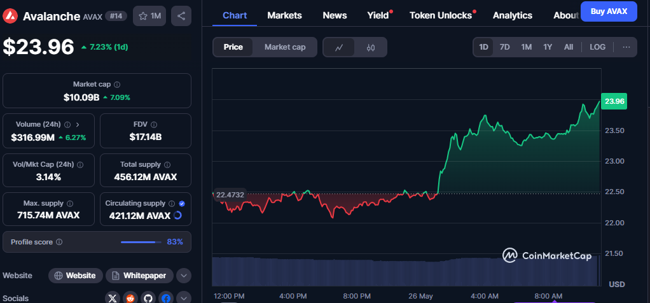The height and width of the screenshot is (303, 650).
Task: Open Facebook social link
Action: click(166, 298)
